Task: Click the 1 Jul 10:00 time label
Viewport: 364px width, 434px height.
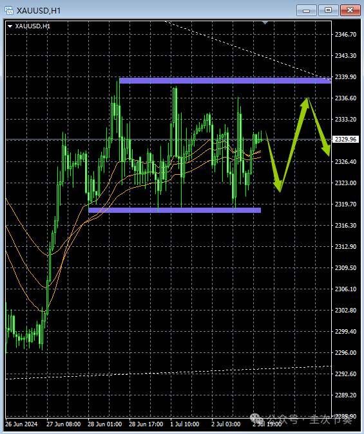Action: coord(184,424)
